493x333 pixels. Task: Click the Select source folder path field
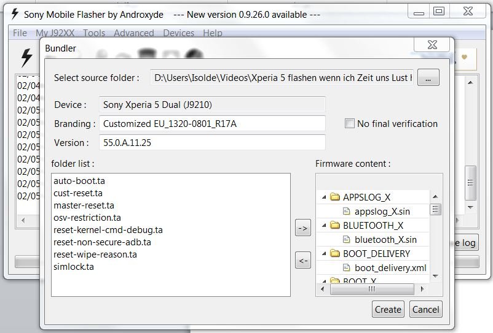[282, 77]
